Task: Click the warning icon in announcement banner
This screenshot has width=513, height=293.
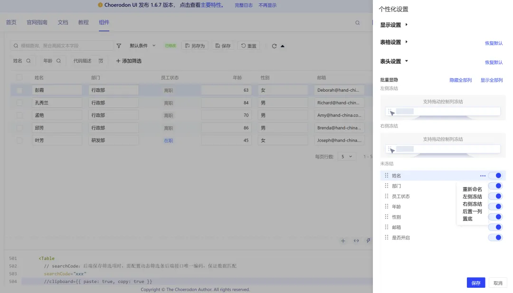Action: tap(100, 5)
